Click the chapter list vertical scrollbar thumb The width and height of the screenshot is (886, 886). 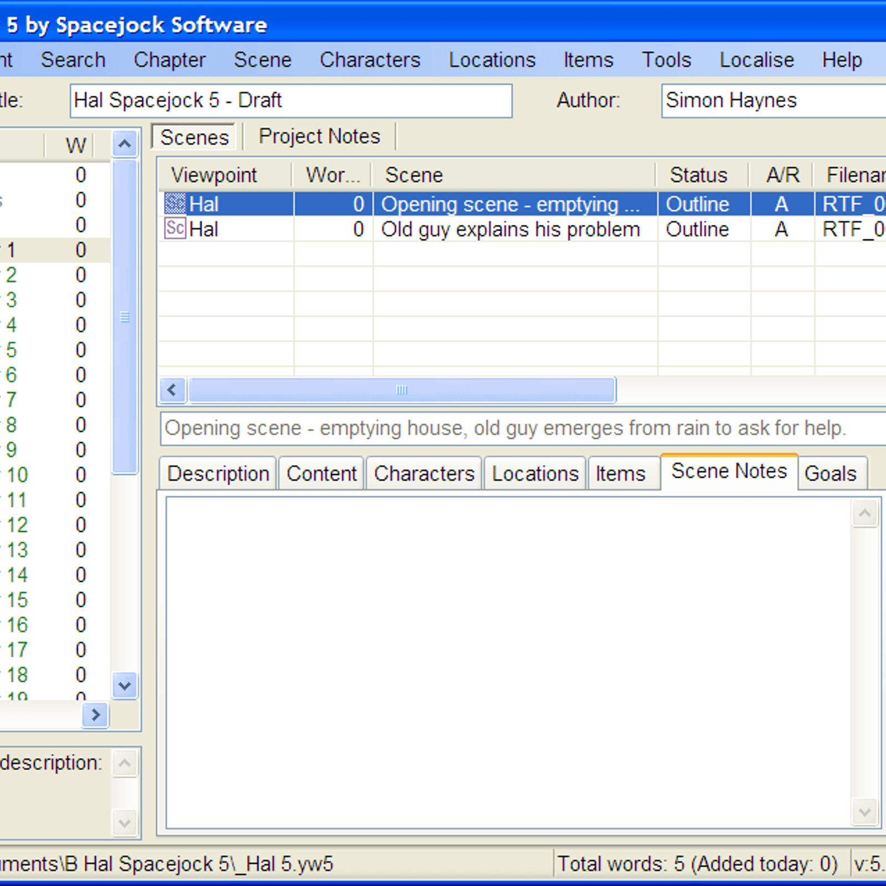click(x=125, y=317)
